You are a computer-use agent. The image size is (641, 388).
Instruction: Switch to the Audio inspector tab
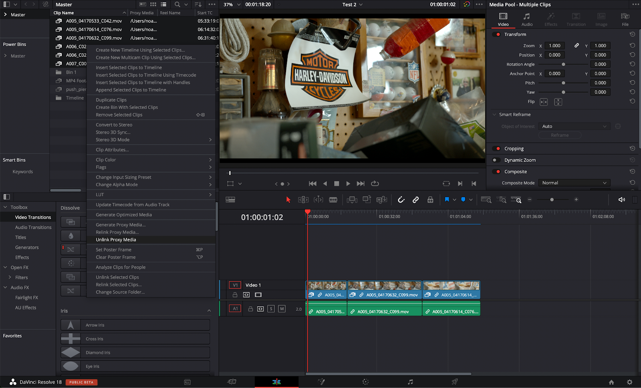coord(527,20)
